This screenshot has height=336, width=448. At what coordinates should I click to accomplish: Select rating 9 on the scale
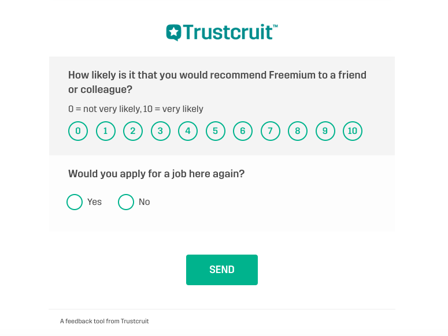(325, 131)
